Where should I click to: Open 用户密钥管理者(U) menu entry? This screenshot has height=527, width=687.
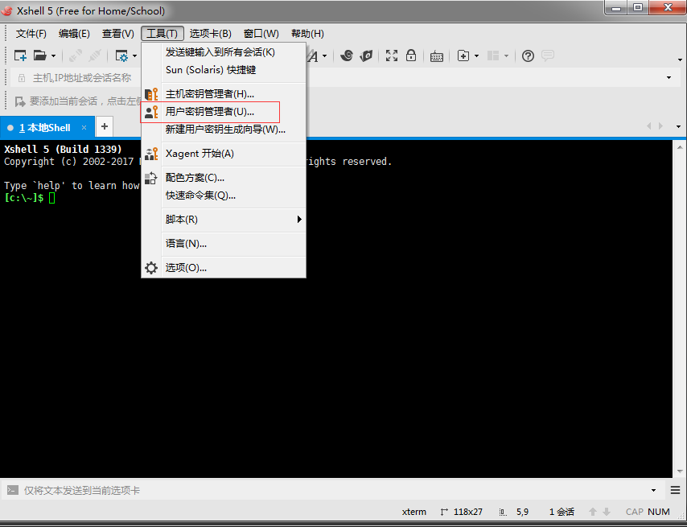click(210, 112)
